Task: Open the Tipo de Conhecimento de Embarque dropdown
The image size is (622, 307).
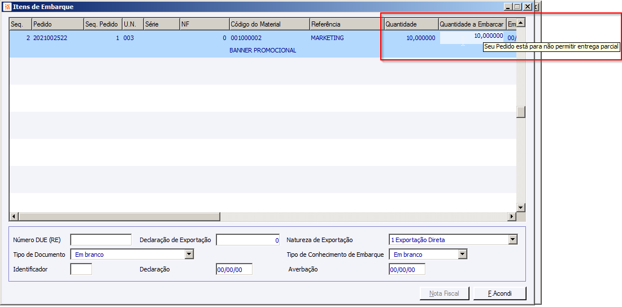Action: (x=463, y=255)
